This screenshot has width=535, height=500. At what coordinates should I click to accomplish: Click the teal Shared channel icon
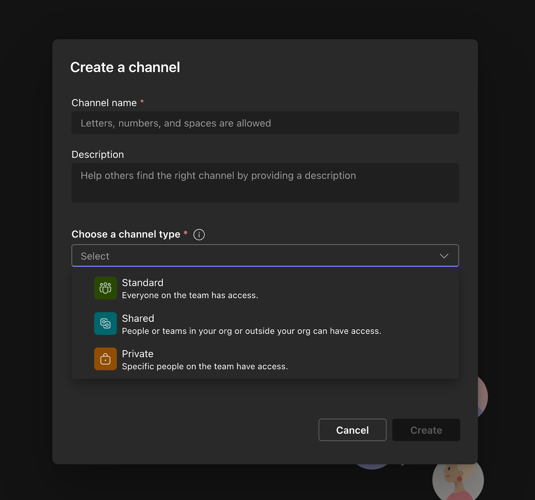pos(105,323)
